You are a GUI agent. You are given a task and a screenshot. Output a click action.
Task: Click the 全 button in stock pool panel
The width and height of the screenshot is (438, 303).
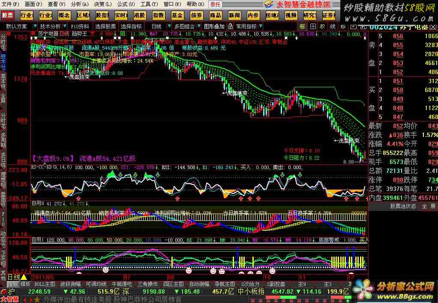point(424,206)
